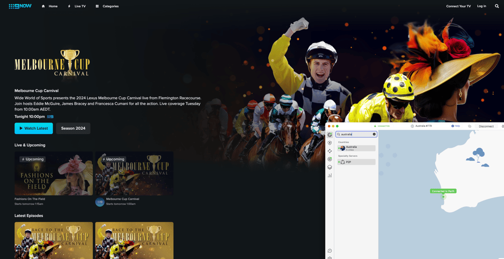Viewport: 504px width, 259px height.
Task: Open the Meshnet nodes icon in the VPN sidebar
Action: [329, 151]
